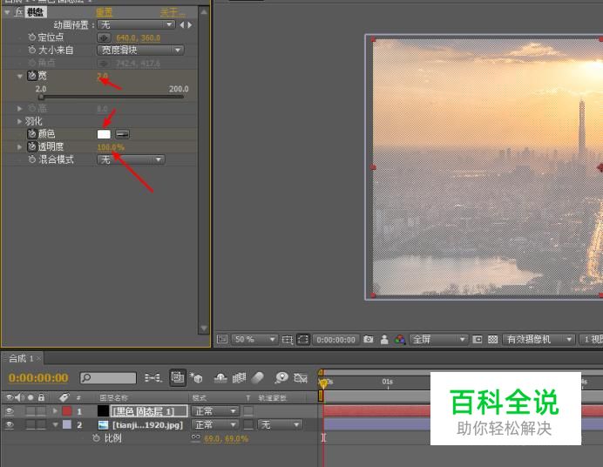The image size is (603, 467).
Task: Toggle stopwatch for 大小来自
Action: 32,50
